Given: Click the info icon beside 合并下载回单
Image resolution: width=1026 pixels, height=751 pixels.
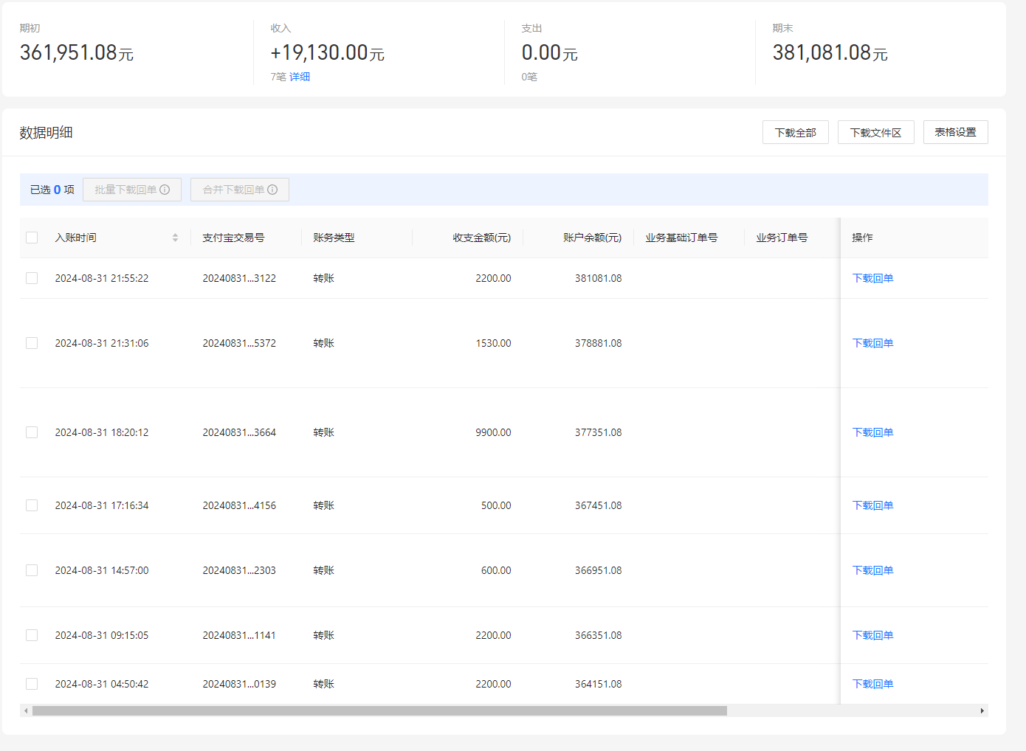Looking at the screenshot, I should tap(272, 190).
